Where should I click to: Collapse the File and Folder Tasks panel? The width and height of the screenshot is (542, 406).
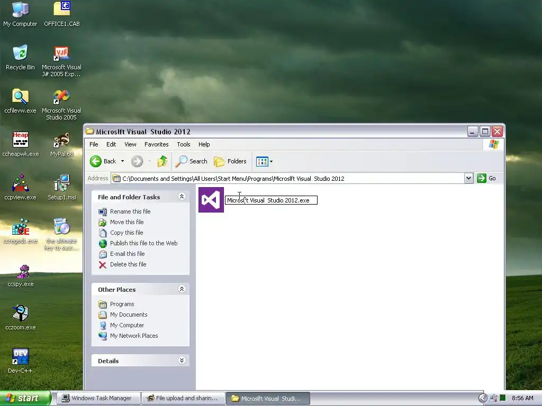click(x=182, y=197)
